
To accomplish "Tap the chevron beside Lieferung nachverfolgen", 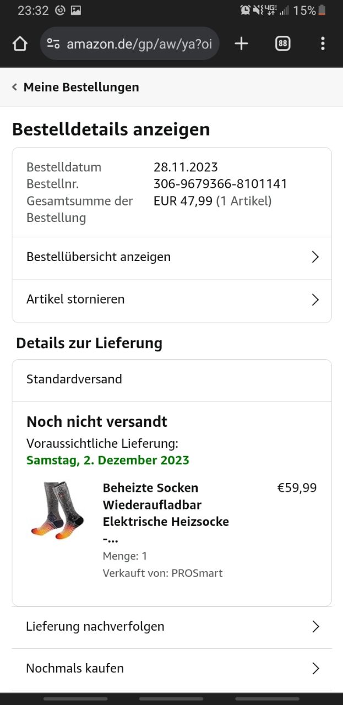I will 315,627.
